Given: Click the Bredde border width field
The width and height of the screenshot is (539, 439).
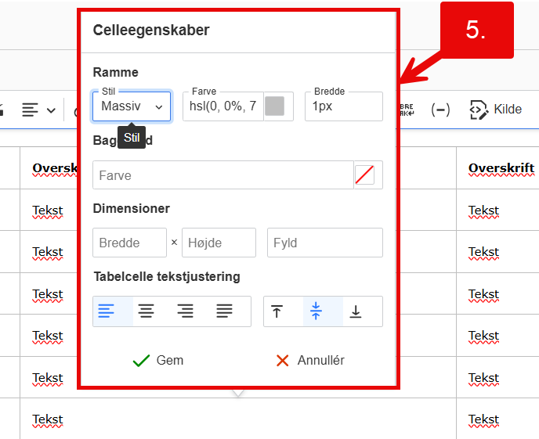Looking at the screenshot, I should pos(343,106).
